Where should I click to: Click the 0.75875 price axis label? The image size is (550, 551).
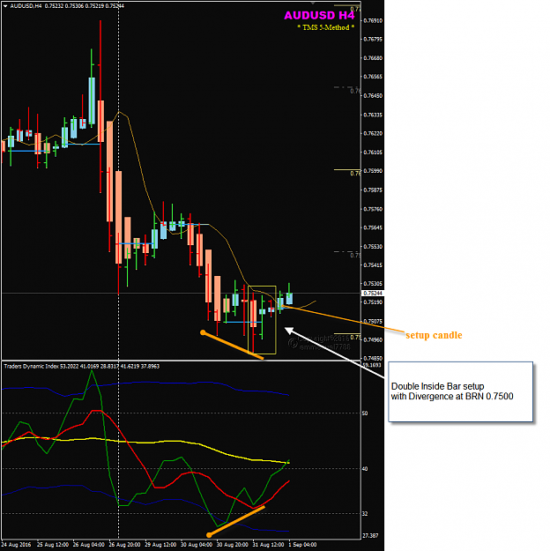pyautogui.click(x=373, y=190)
